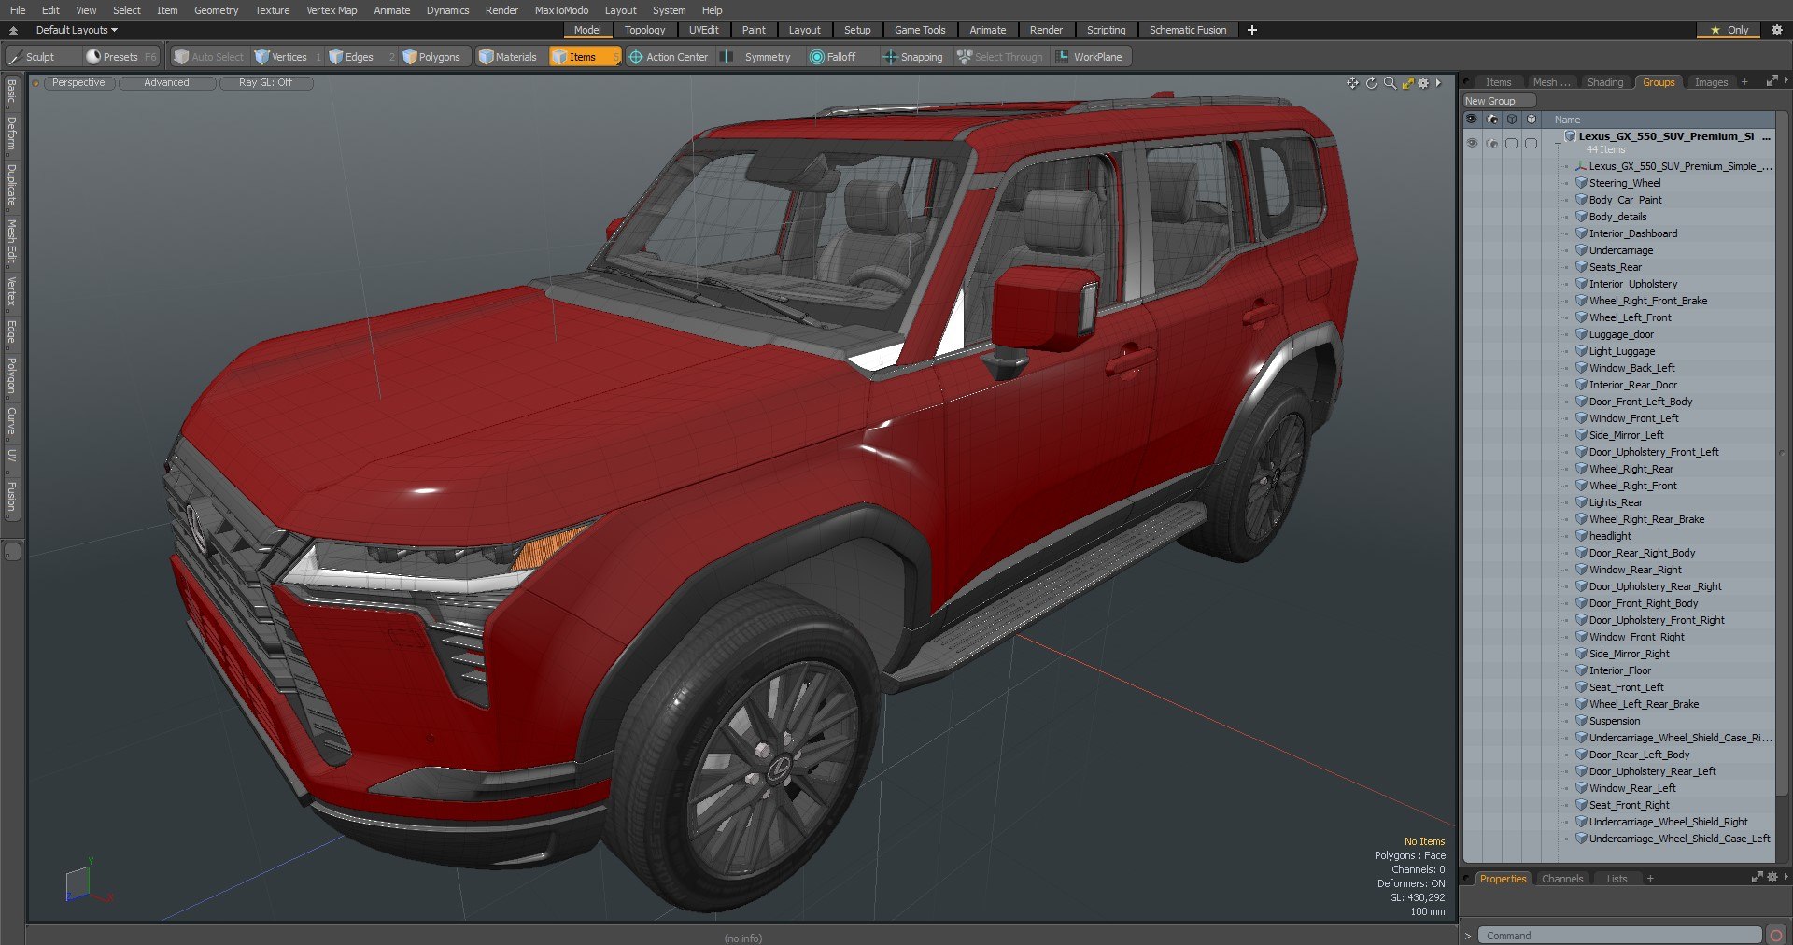Screen dimensions: 1793x945
Task: Open the WorkPlane menu
Action: (x=1090, y=57)
